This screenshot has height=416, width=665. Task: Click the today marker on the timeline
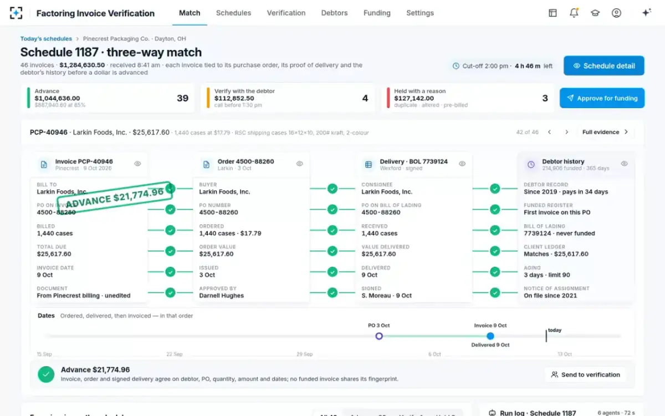546,336
